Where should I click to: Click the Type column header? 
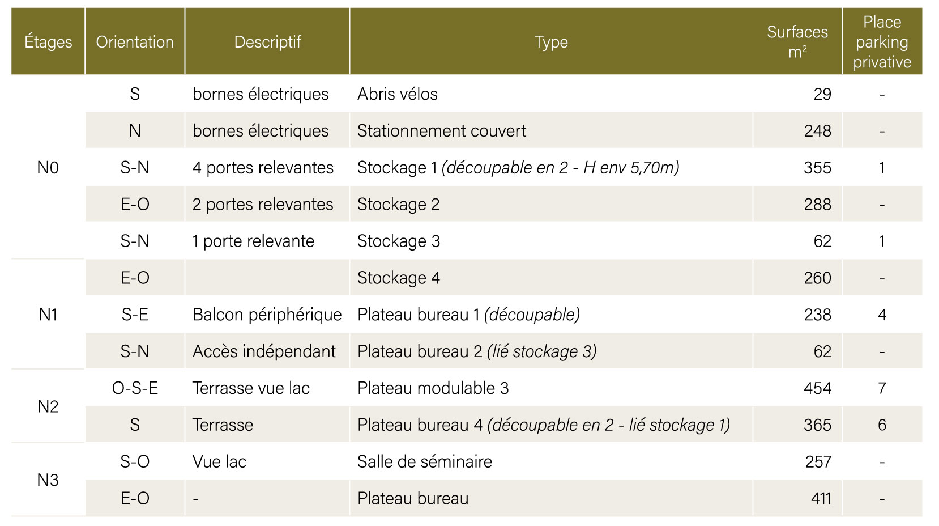[550, 42]
